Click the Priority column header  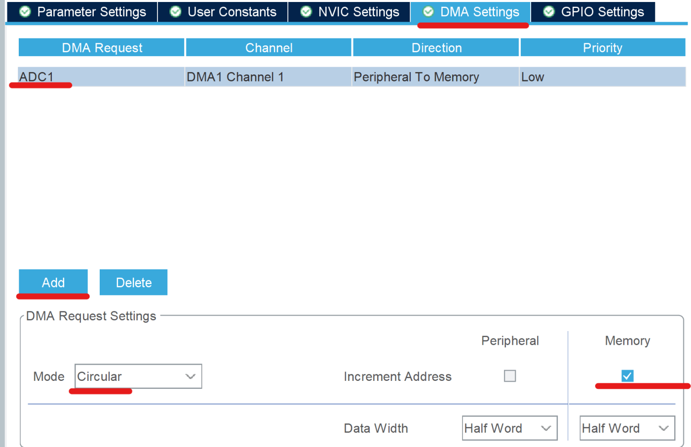602,47
